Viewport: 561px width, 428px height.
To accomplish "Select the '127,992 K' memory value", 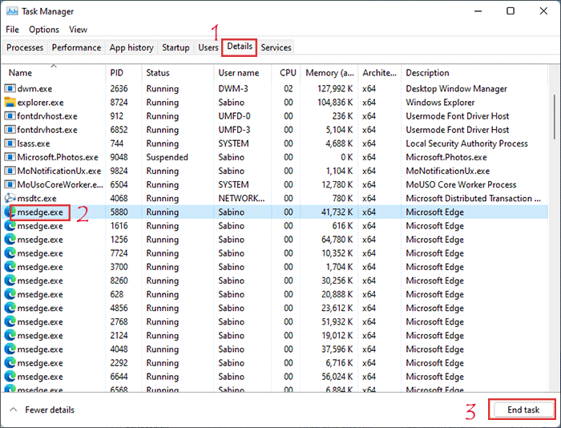I will pyautogui.click(x=335, y=88).
